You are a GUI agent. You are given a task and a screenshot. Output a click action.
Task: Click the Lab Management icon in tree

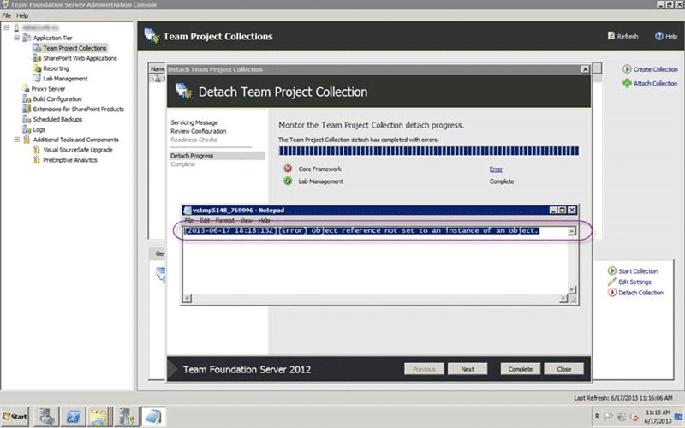click(x=37, y=79)
